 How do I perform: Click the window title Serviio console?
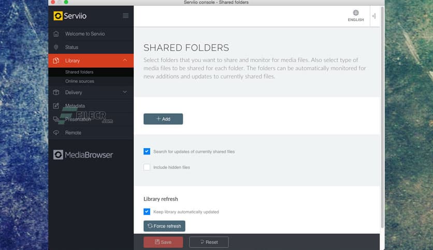point(216,2)
